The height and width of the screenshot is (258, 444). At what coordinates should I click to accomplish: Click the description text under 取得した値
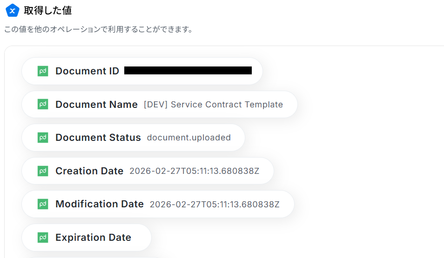98,30
